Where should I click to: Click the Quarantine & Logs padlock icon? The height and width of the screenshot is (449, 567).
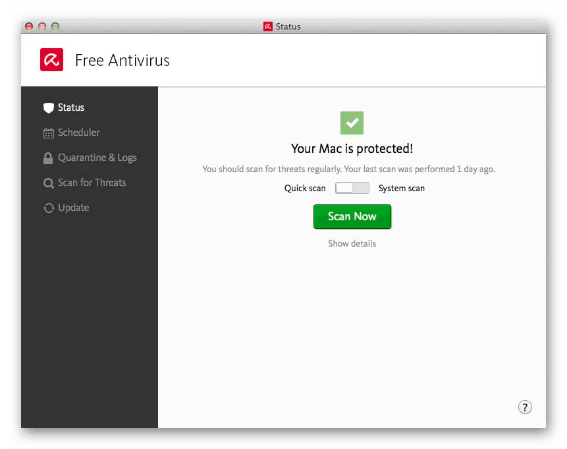click(49, 158)
